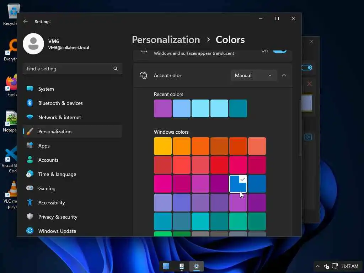Click the Gaming controller icon
The height and width of the screenshot is (273, 364).
pyautogui.click(x=30, y=188)
